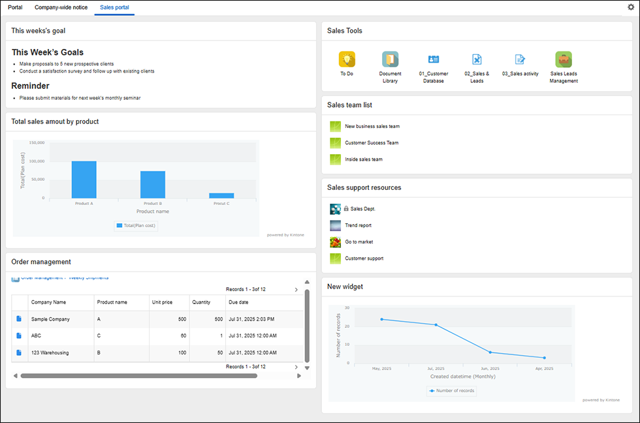Click the settings gear in the top corner
This screenshot has width=640, height=423.
[x=630, y=6]
